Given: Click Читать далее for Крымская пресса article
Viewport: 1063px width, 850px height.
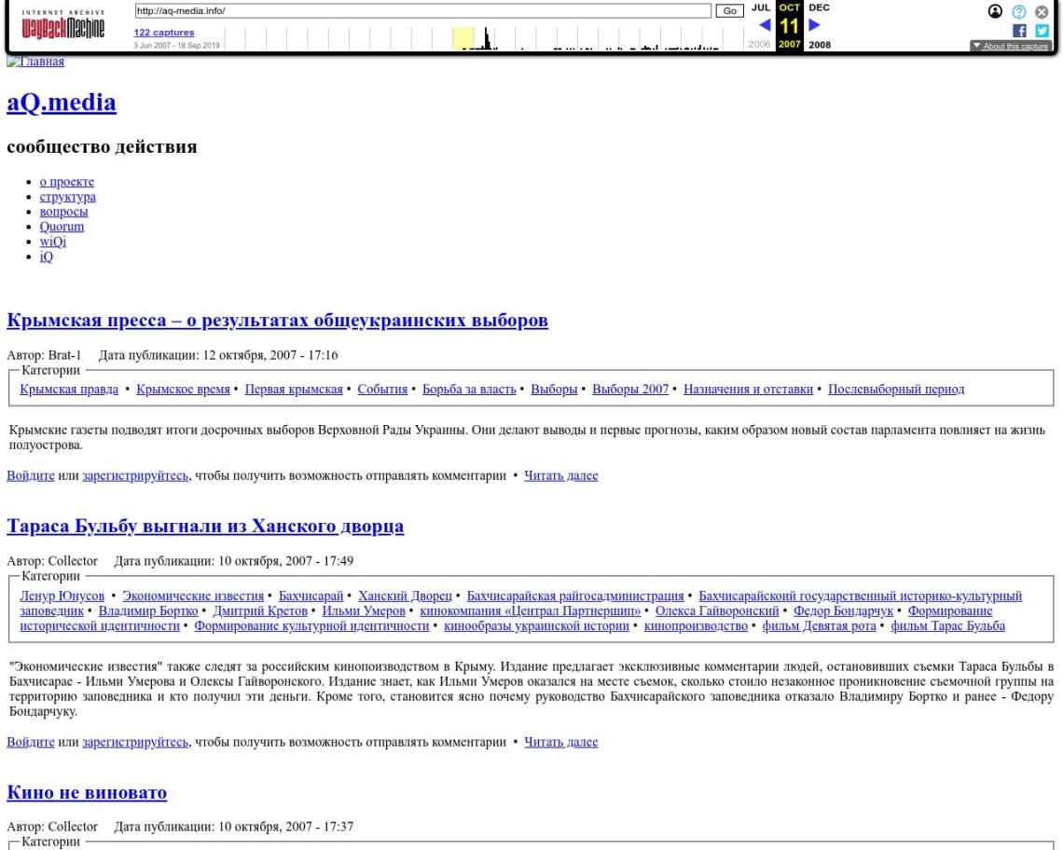Looking at the screenshot, I should (x=560, y=475).
